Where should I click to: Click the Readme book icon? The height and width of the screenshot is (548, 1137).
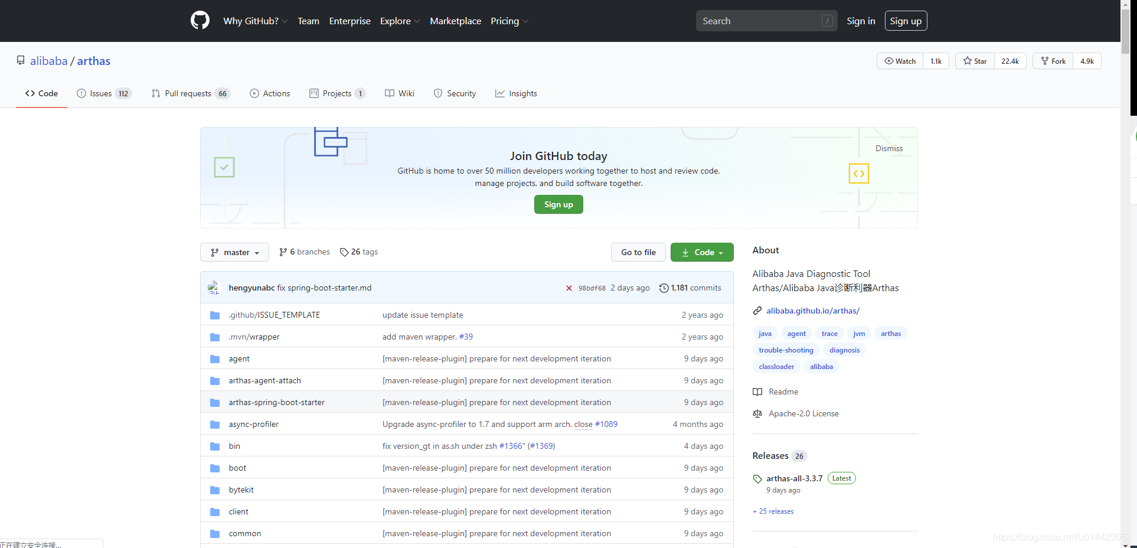tap(757, 392)
